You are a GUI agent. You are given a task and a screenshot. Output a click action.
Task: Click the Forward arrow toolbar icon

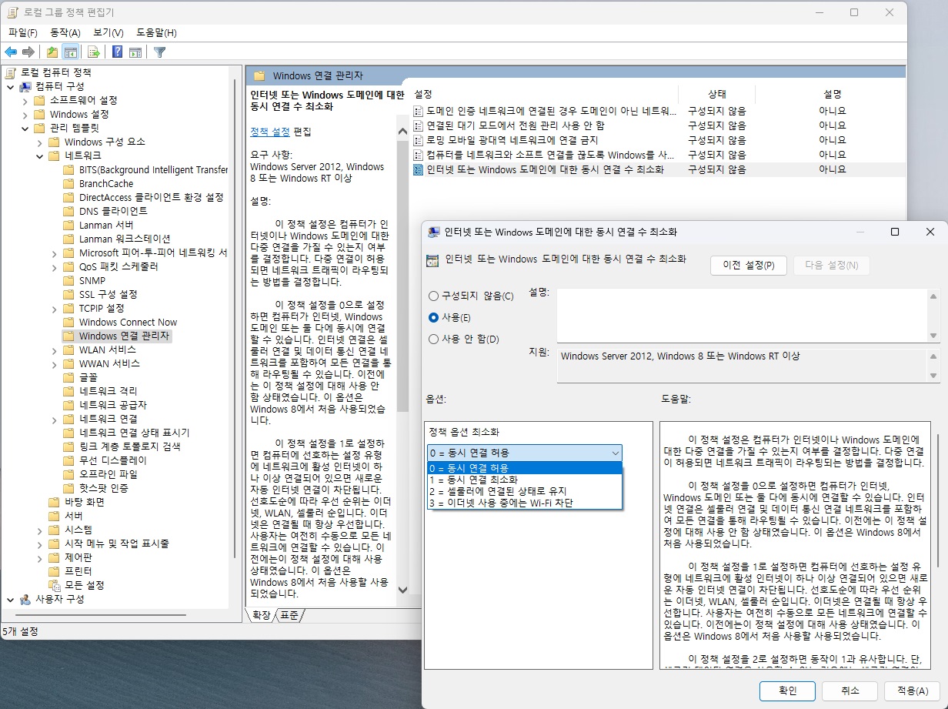click(28, 52)
